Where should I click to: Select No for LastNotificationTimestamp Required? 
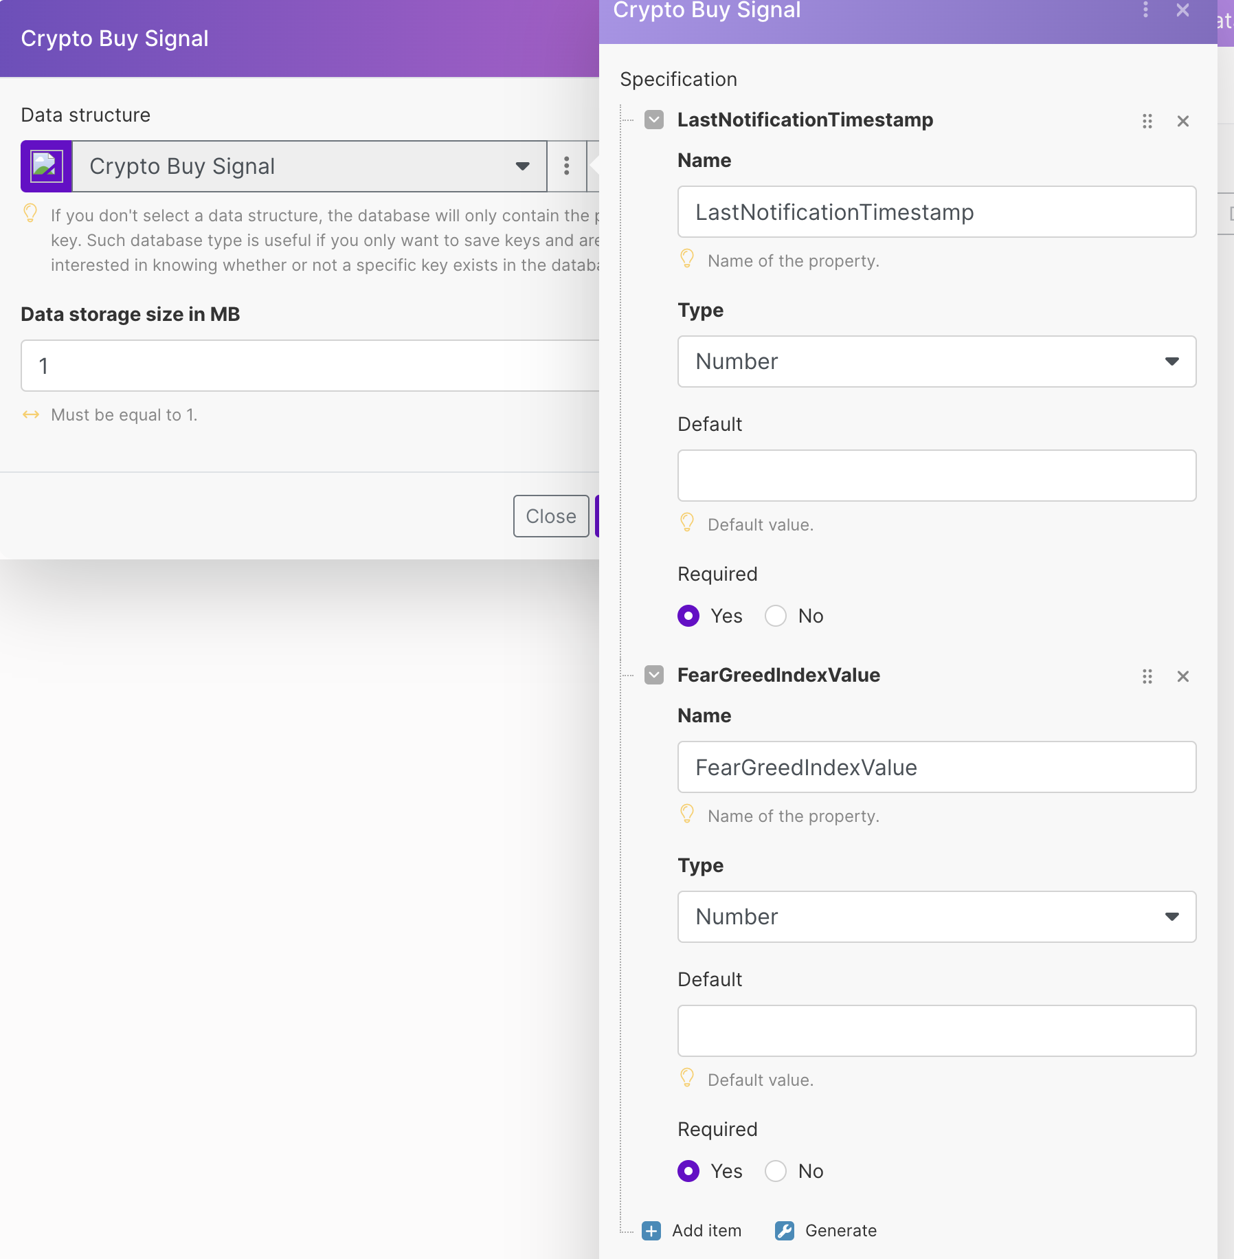click(x=776, y=616)
